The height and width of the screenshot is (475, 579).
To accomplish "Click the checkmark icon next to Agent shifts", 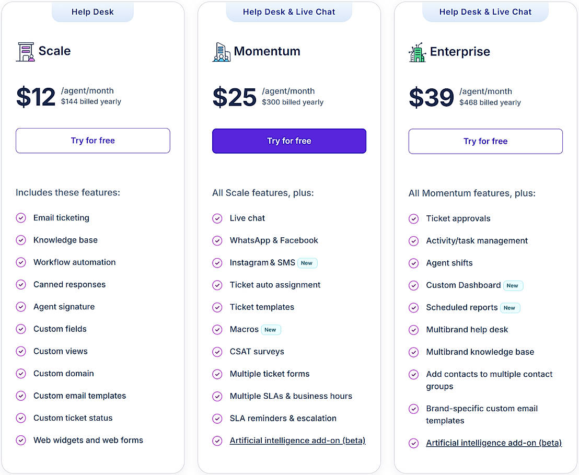I will [413, 263].
